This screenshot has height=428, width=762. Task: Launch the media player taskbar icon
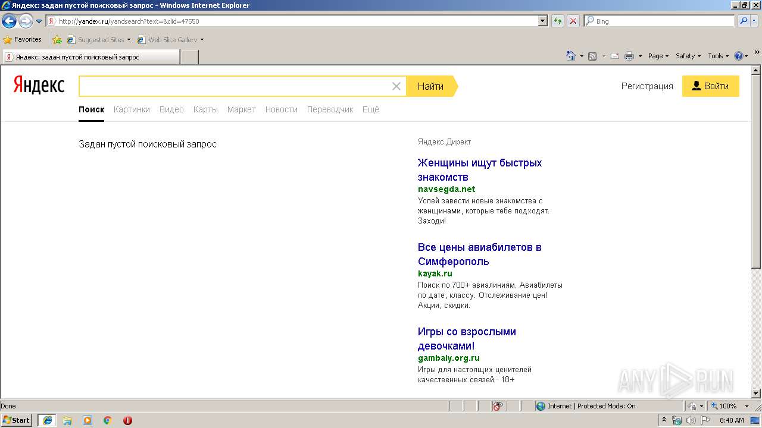pos(88,420)
